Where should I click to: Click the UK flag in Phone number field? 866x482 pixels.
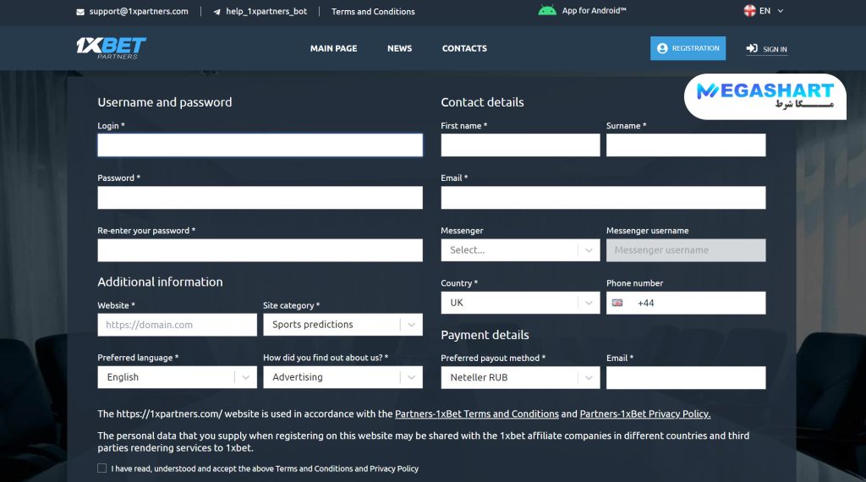click(x=617, y=303)
